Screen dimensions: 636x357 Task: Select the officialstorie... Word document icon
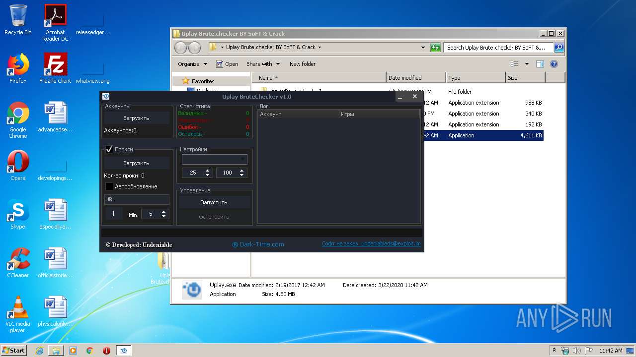[55, 263]
